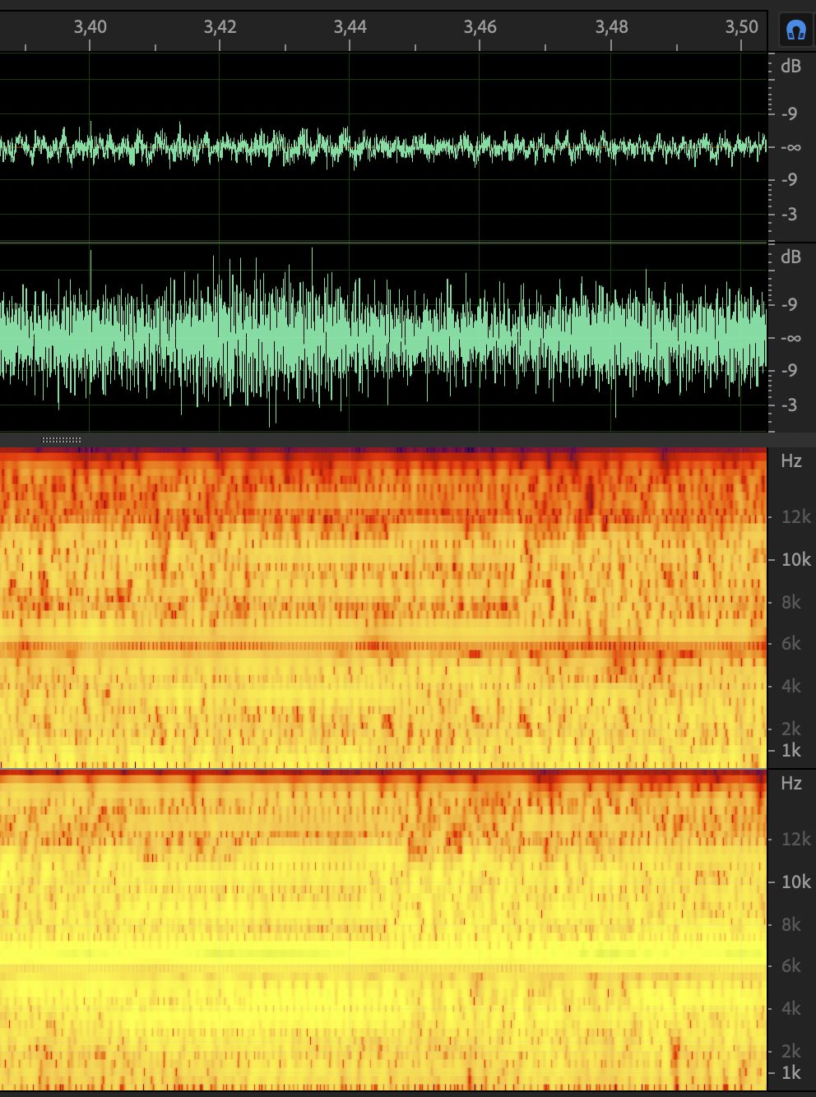
Task: Click the lower channel waveform display
Action: click(383, 338)
